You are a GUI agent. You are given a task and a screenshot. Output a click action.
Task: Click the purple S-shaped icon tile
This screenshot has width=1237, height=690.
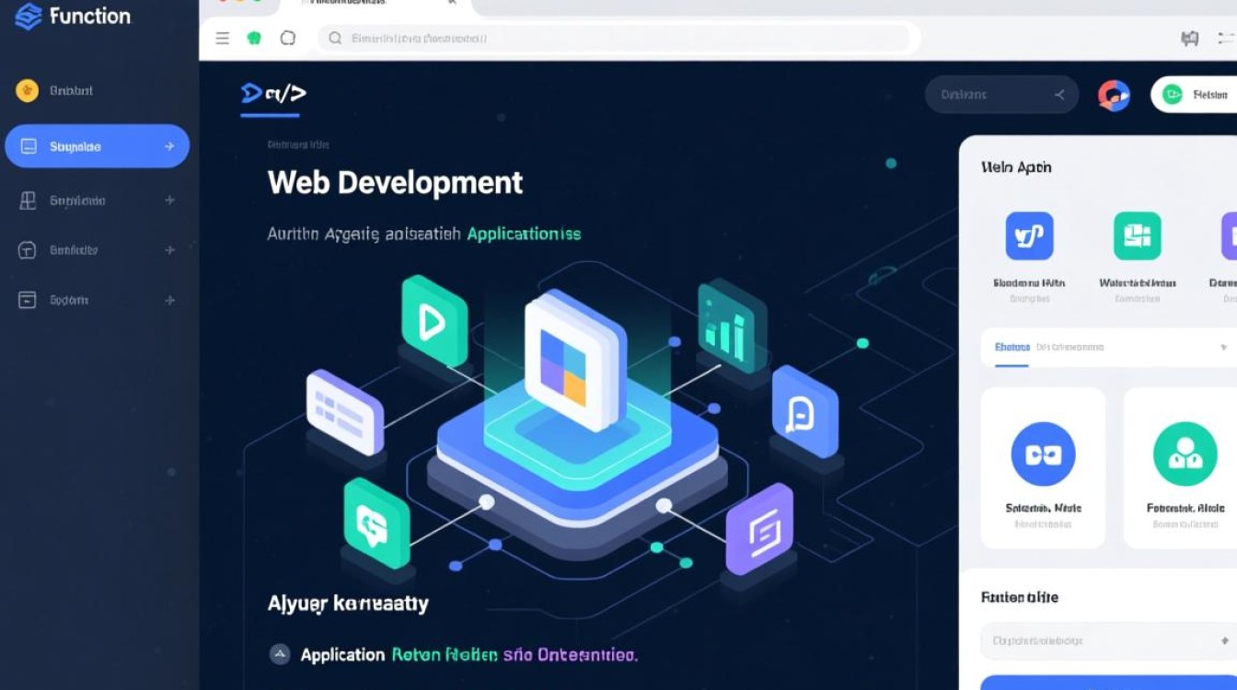pos(760,530)
